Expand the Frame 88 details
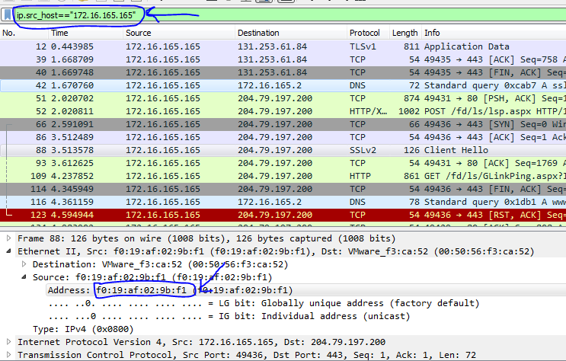 (8, 238)
